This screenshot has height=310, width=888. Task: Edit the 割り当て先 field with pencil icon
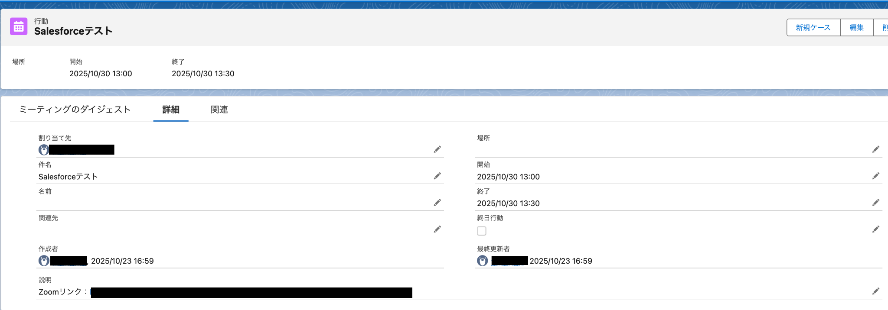coord(437,149)
